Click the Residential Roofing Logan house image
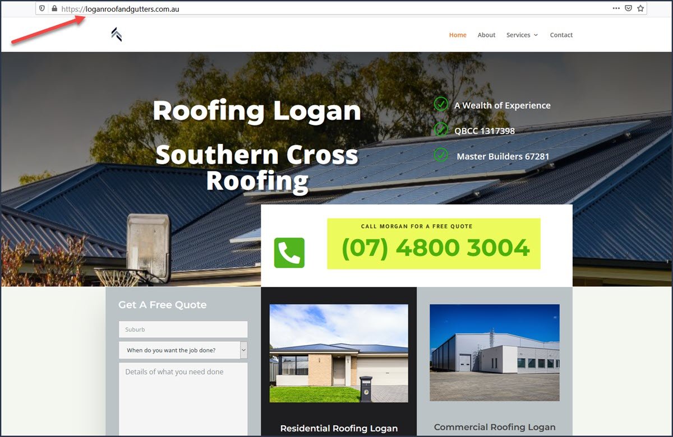 pos(339,353)
